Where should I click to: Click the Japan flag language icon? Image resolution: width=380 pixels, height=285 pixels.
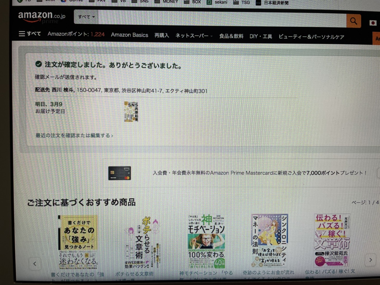[x=373, y=23]
